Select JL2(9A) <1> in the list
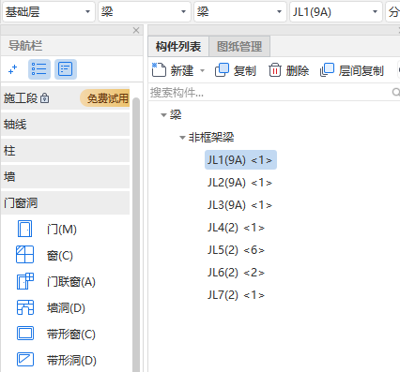The width and height of the screenshot is (400, 372). (x=239, y=183)
